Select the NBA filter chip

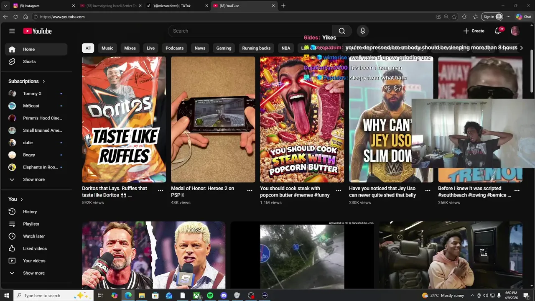click(x=286, y=48)
